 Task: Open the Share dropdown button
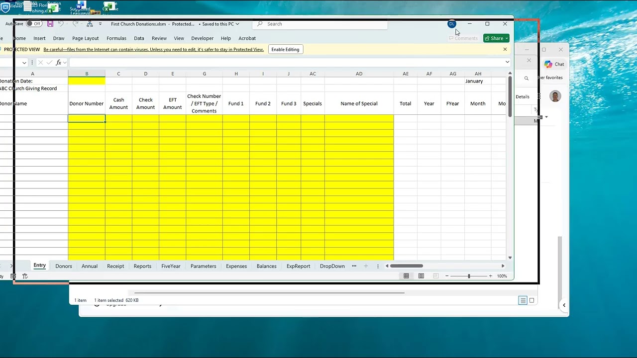pos(496,38)
